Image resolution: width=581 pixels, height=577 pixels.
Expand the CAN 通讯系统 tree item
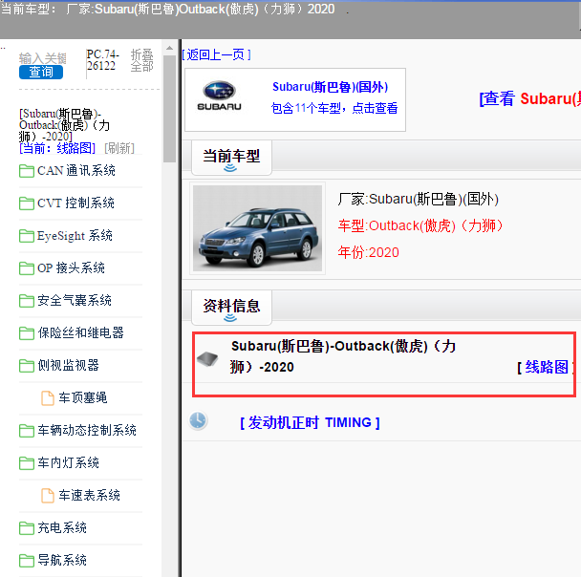[x=76, y=171]
